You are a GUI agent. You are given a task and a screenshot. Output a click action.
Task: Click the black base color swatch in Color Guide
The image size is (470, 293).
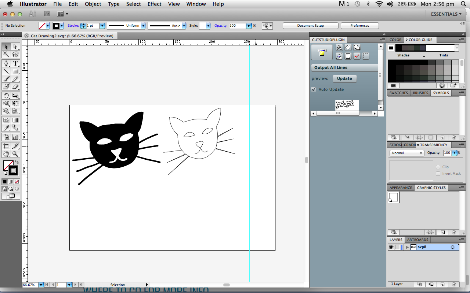pyautogui.click(x=391, y=48)
